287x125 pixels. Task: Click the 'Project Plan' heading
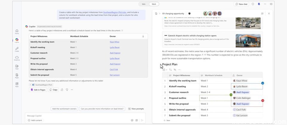pyautogui.click(x=170, y=64)
